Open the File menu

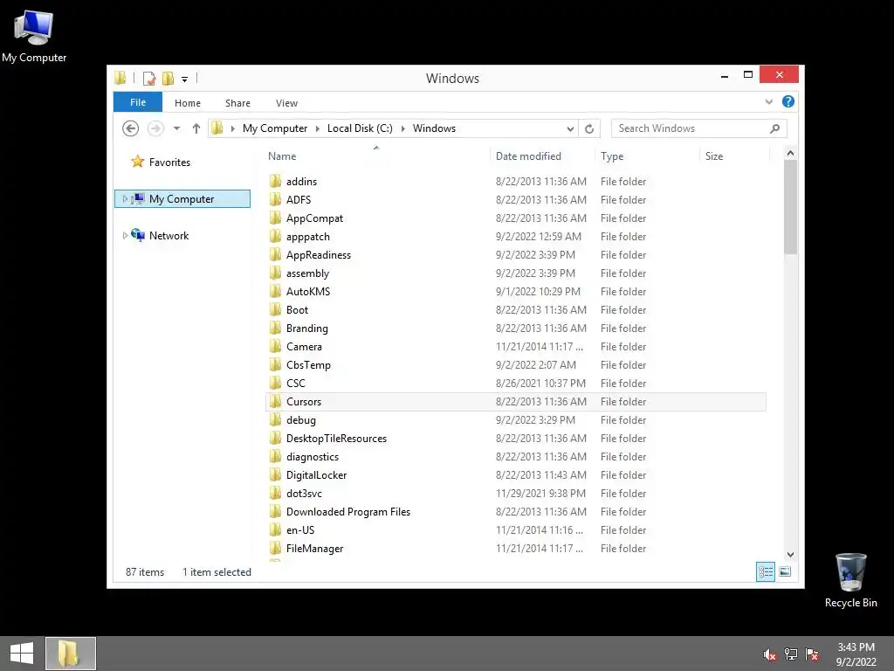[138, 102]
